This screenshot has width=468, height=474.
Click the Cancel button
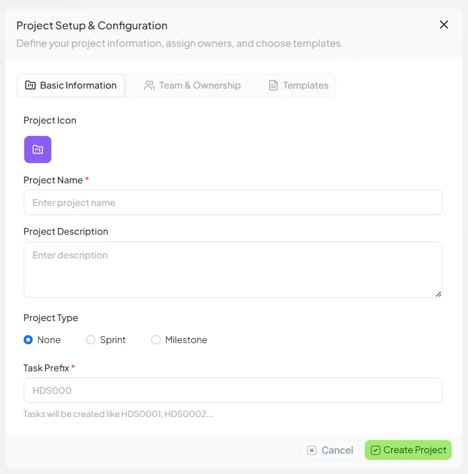[x=329, y=450]
